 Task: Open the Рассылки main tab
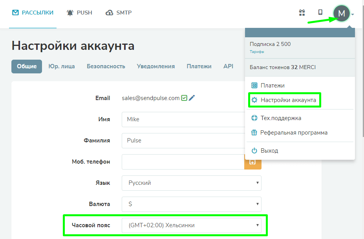[x=33, y=13]
